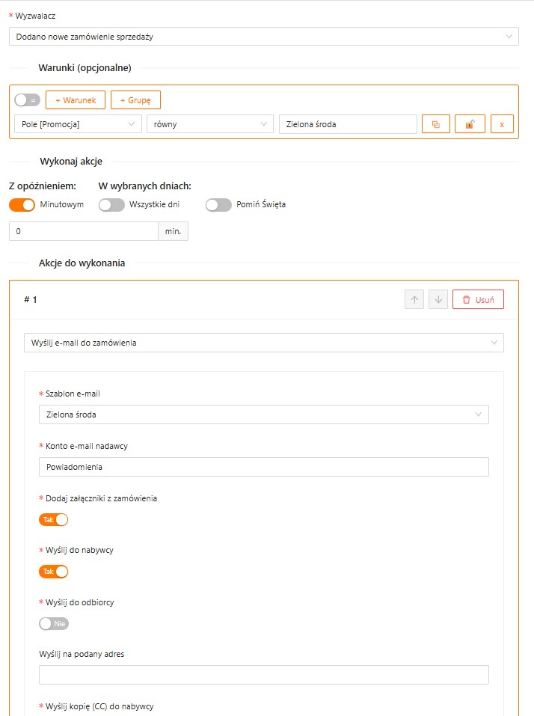Toggle the condition logic operator switch

(27, 100)
